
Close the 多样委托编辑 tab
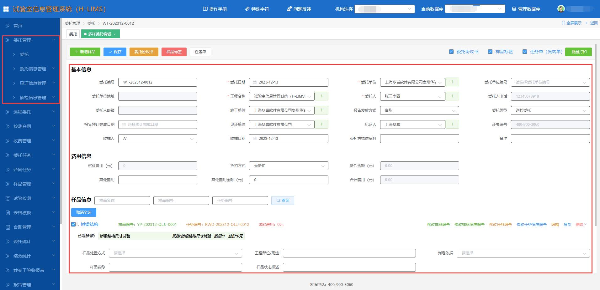tap(114, 34)
